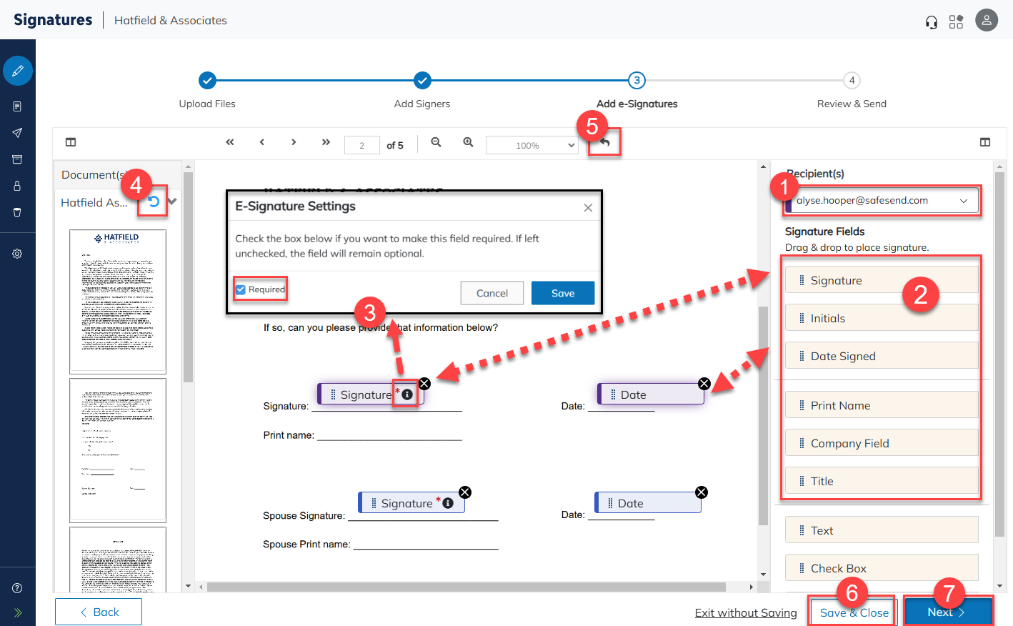
Task: Select the Company Field item
Action: [882, 443]
